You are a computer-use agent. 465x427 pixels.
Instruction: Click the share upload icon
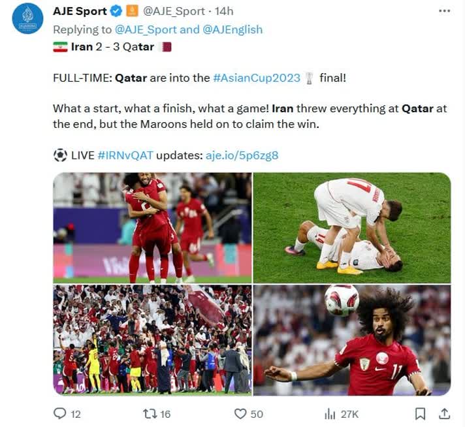(x=444, y=413)
